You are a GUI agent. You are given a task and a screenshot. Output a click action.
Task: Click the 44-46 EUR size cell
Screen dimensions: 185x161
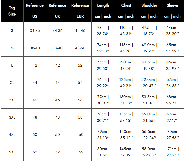coord(80,31)
